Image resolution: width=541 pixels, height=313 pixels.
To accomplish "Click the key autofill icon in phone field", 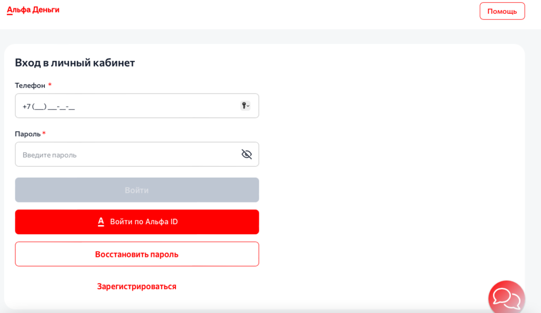I will (x=244, y=106).
